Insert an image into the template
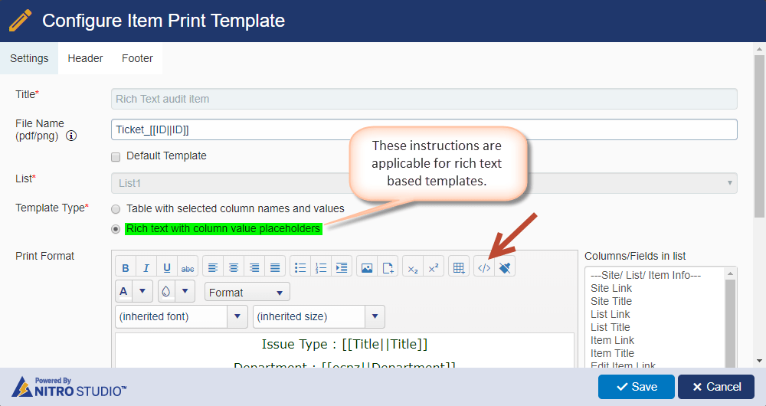766x406 pixels. point(367,267)
